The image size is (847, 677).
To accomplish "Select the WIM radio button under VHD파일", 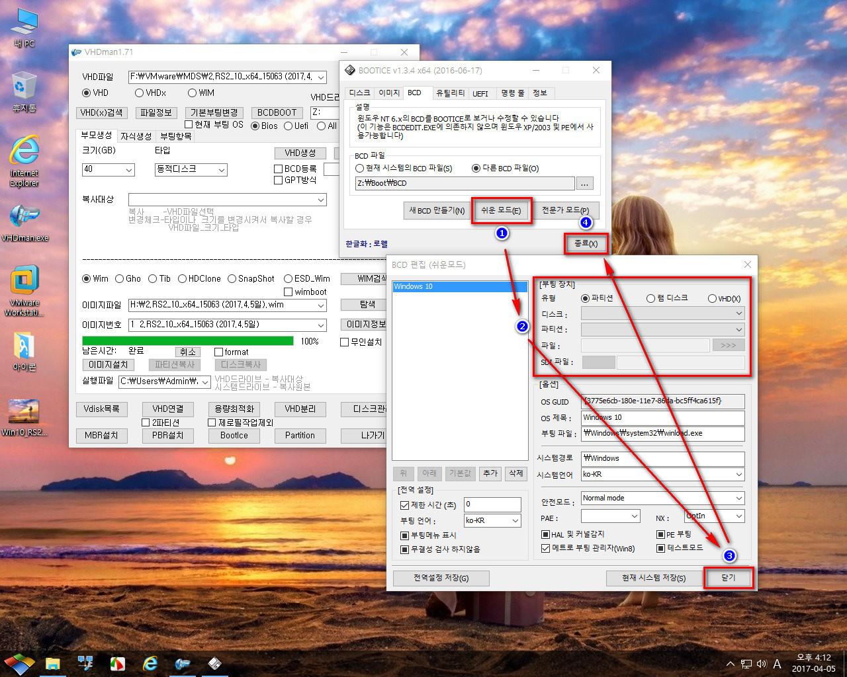I will click(193, 93).
